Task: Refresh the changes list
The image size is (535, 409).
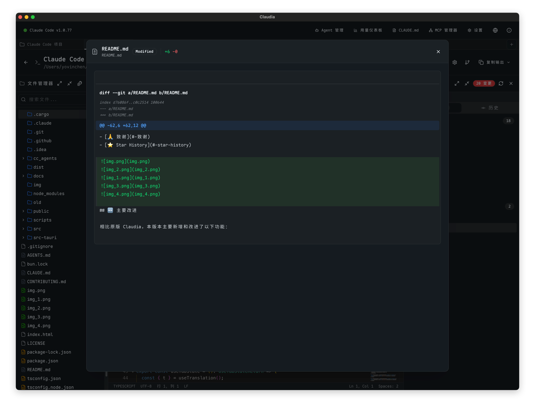Action: click(x=501, y=83)
